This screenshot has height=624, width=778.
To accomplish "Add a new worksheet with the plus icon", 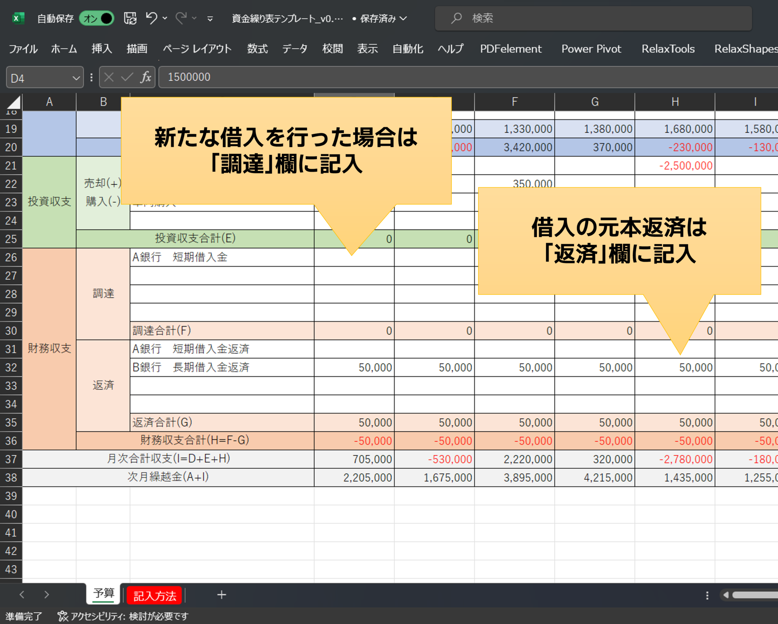I will 221,595.
